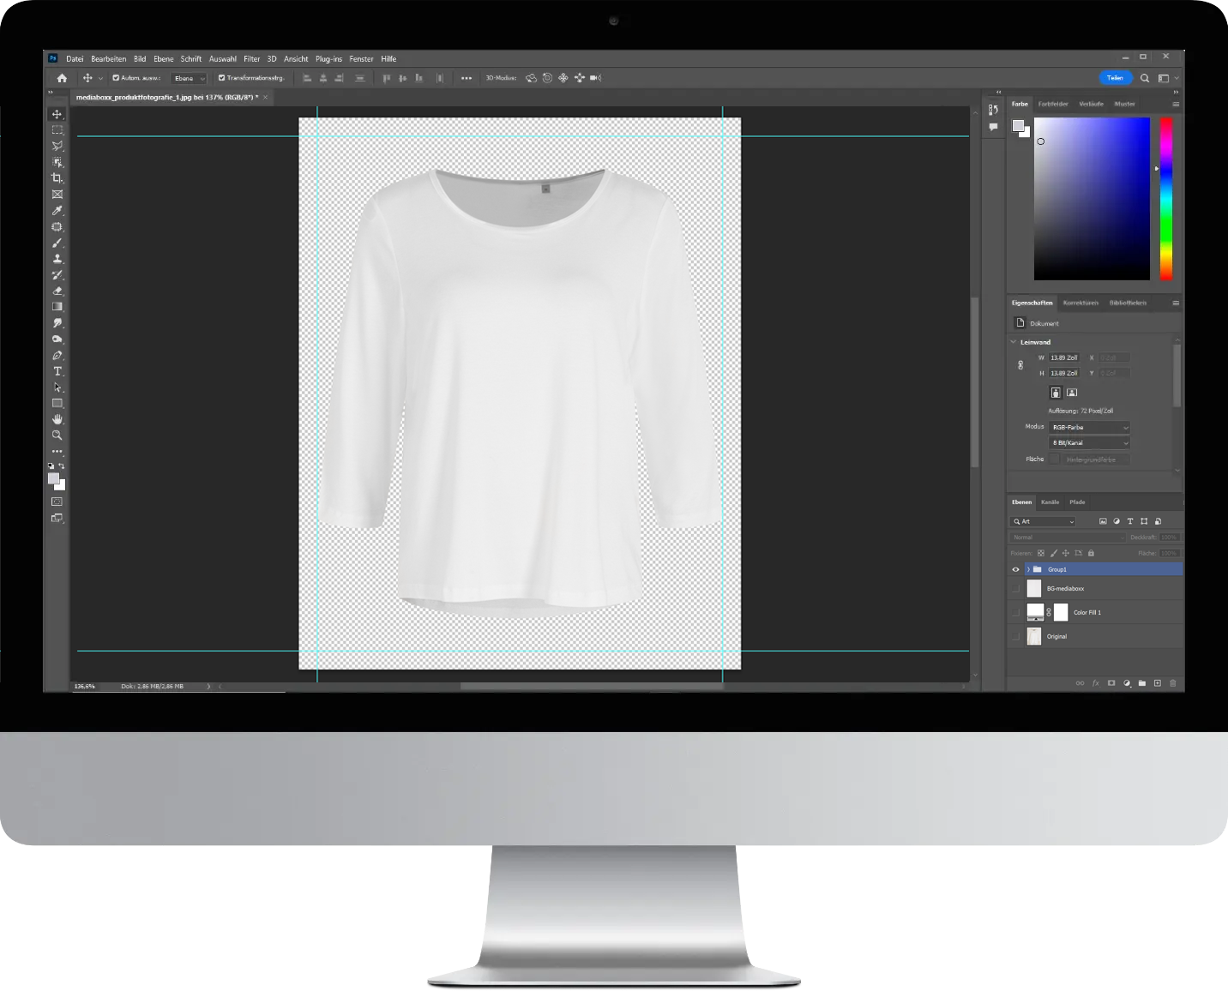The width and height of the screenshot is (1228, 991).
Task: Activate the Eraser tool
Action: 57,291
